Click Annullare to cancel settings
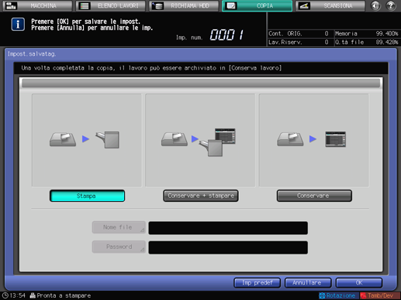 (x=308, y=283)
